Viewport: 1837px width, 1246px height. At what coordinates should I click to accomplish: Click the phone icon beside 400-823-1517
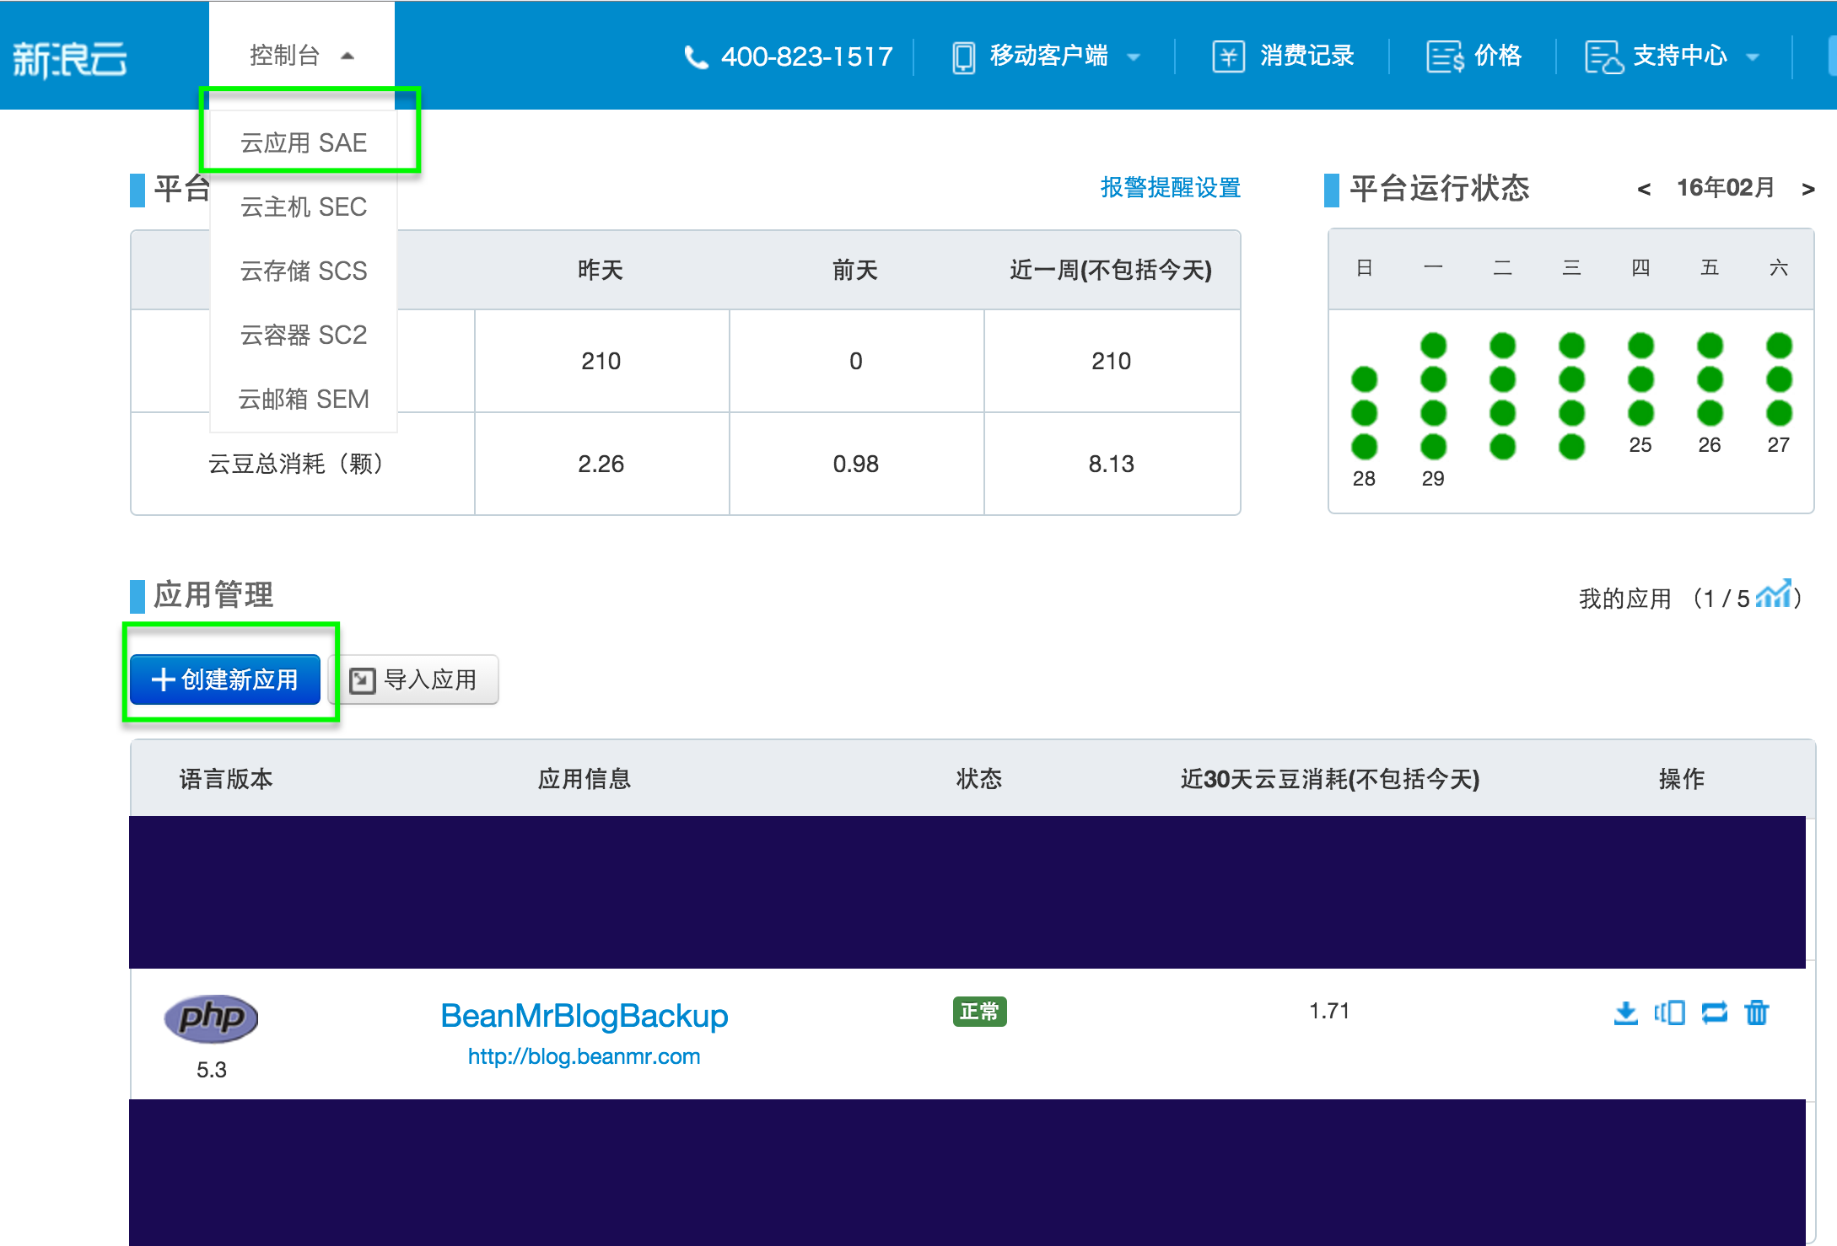696,57
